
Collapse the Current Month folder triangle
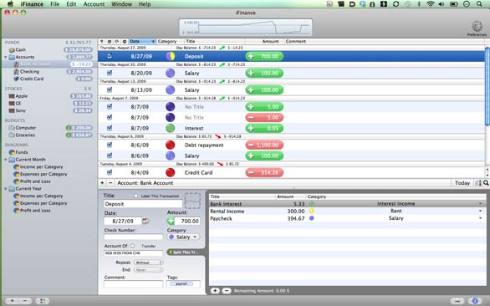pos(6,160)
